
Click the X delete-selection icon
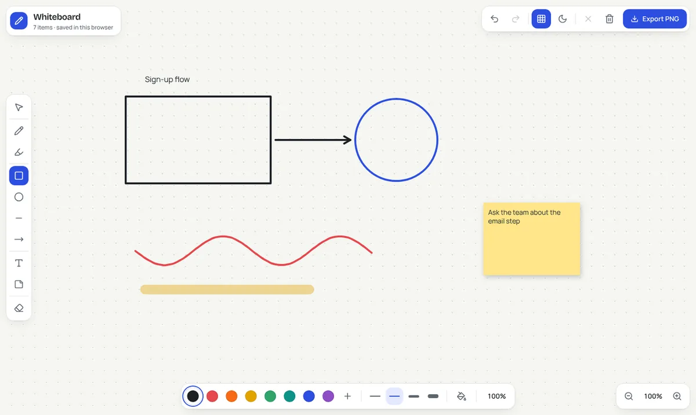588,19
